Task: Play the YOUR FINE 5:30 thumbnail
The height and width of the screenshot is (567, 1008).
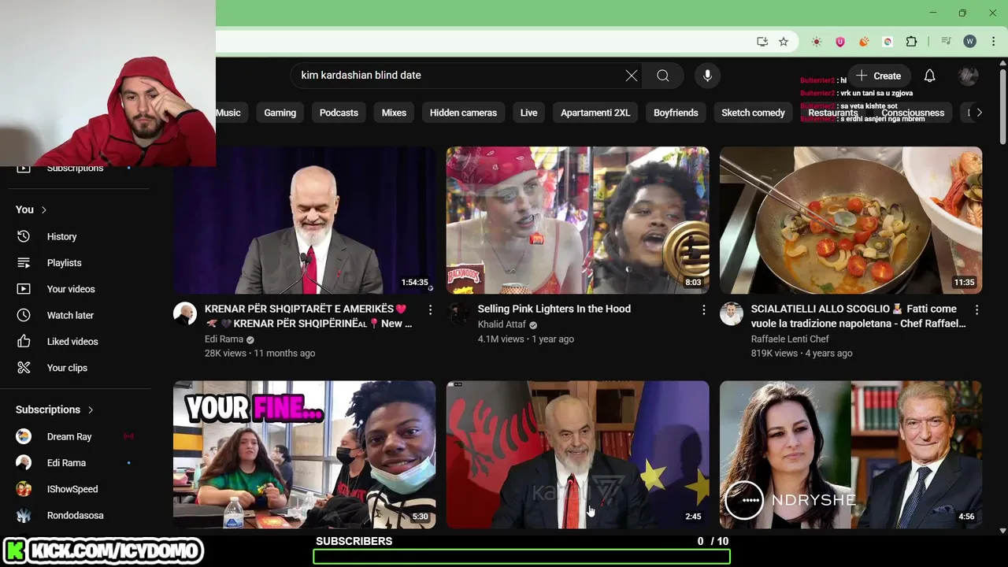Action: (x=304, y=454)
